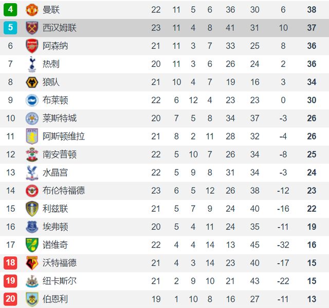Open the Aston Villa lion badge
Screen dimensions: 329x308
coord(32,136)
